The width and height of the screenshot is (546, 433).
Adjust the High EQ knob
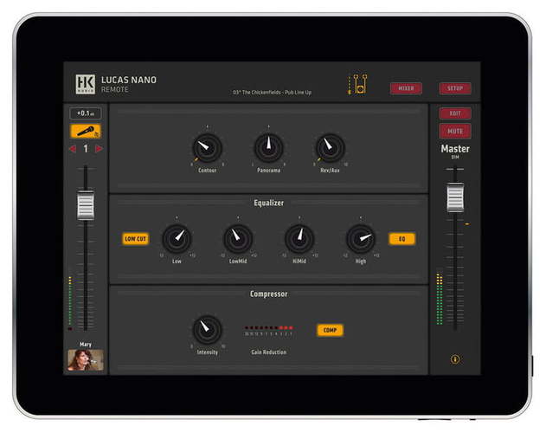tap(361, 239)
